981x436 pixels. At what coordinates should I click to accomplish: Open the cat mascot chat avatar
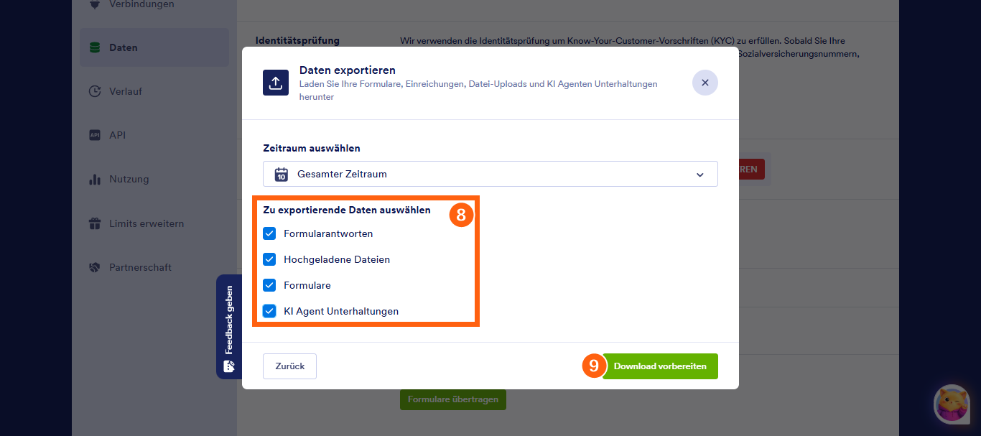(x=952, y=404)
